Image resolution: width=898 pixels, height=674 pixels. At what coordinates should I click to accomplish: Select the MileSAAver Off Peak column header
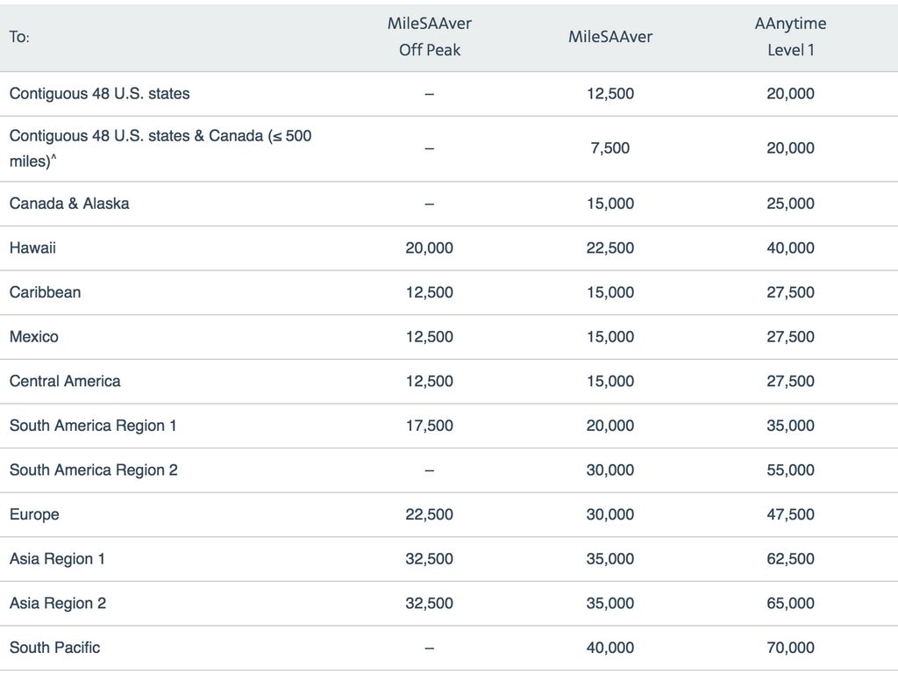click(429, 37)
